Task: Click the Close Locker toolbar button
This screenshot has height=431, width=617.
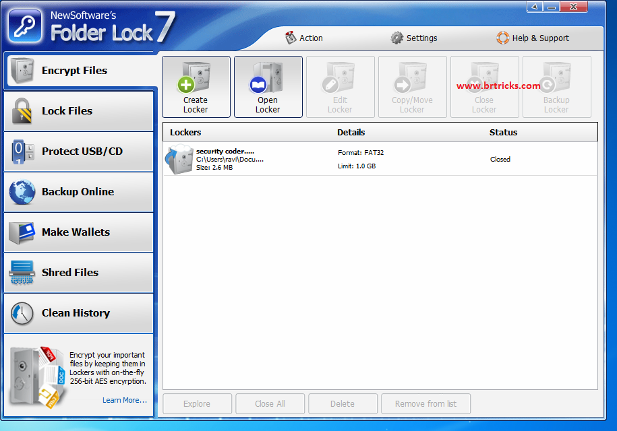Action: click(484, 87)
